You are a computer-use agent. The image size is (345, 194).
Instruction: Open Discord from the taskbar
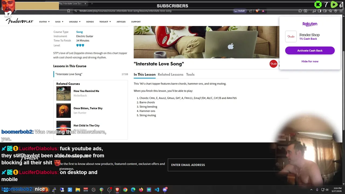tap(165, 190)
